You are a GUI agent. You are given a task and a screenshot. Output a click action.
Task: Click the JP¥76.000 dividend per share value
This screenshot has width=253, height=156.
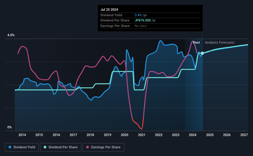click(143, 21)
